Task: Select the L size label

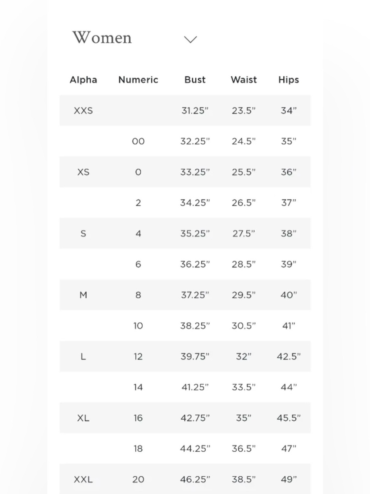Action: coord(83,357)
